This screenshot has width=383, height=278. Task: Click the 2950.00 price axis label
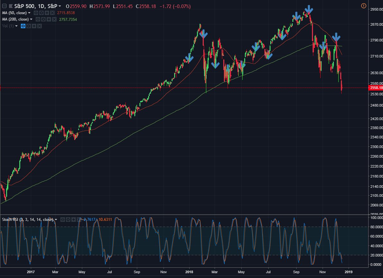(376, 9)
